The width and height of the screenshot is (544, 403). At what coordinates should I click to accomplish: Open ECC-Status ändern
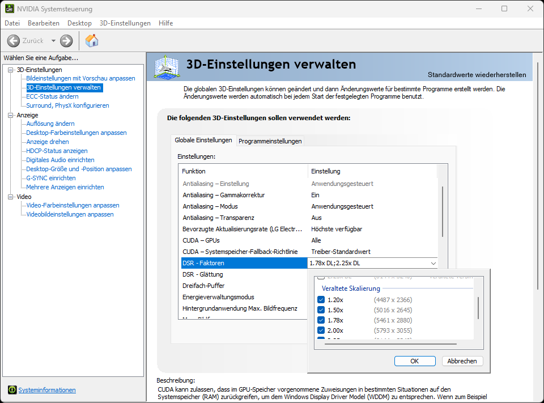pyautogui.click(x=52, y=96)
